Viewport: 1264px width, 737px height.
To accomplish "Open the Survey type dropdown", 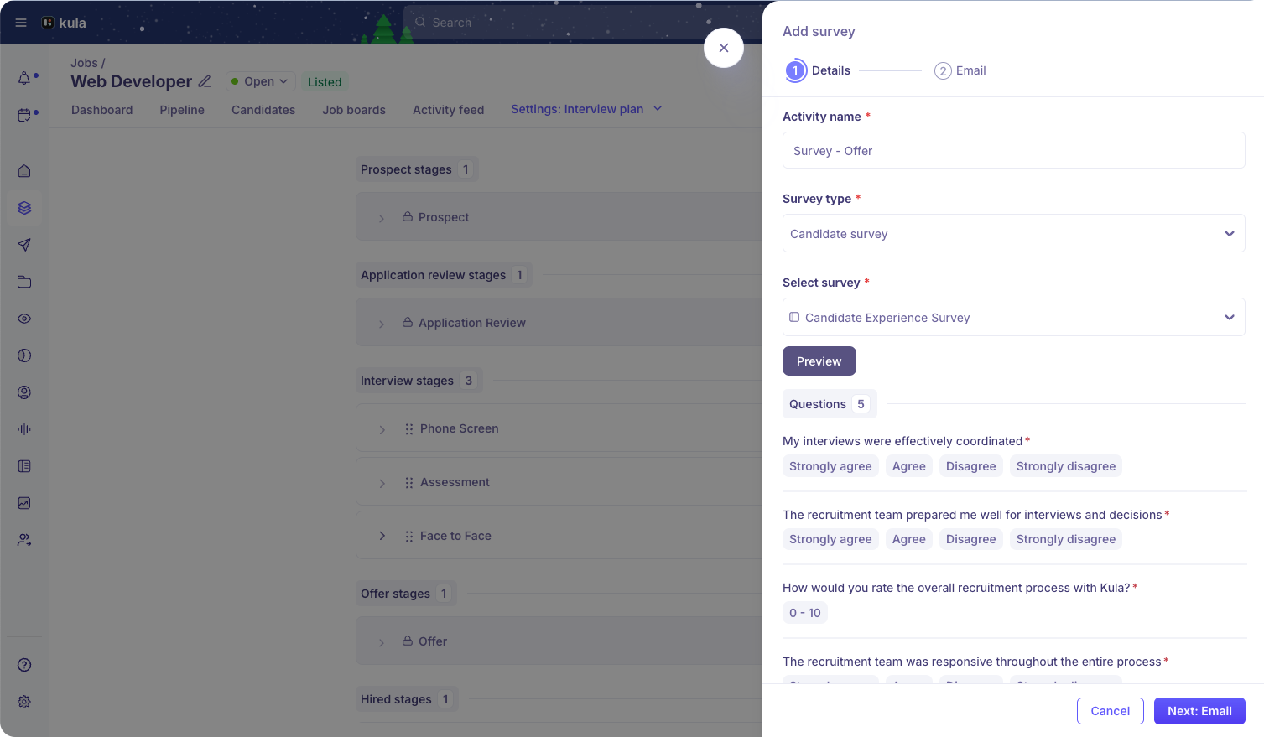I will tap(1013, 233).
